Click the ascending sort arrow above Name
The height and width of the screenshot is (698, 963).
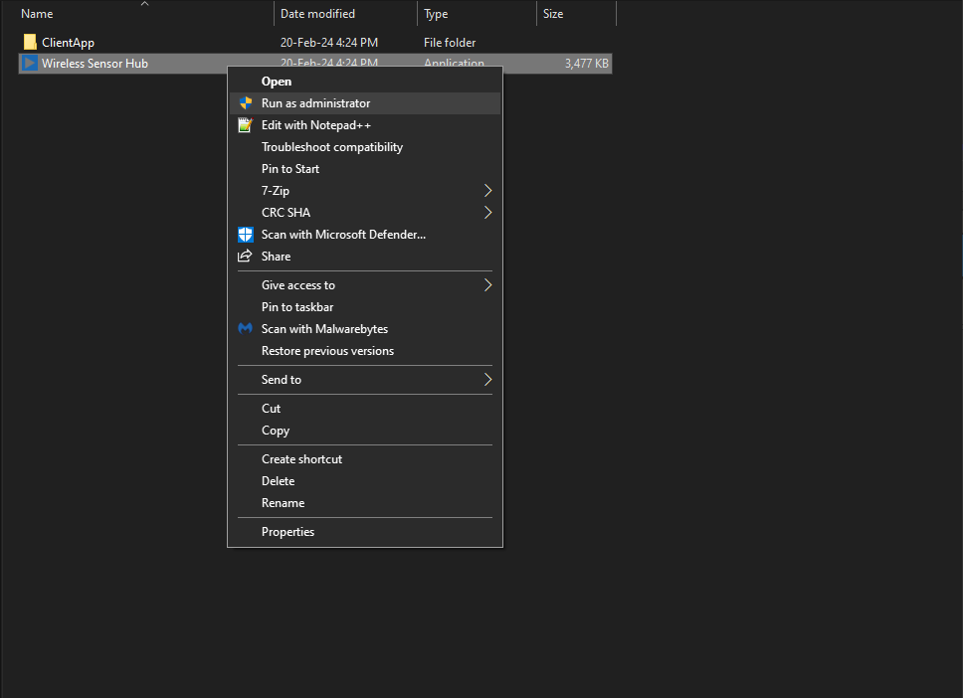tap(145, 5)
